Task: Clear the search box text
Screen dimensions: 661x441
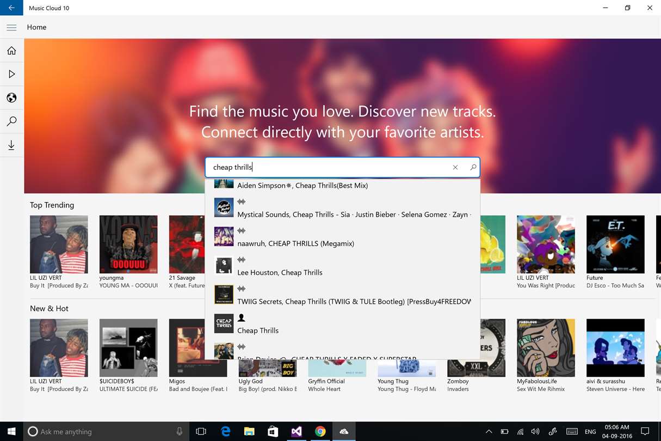Action: (455, 167)
